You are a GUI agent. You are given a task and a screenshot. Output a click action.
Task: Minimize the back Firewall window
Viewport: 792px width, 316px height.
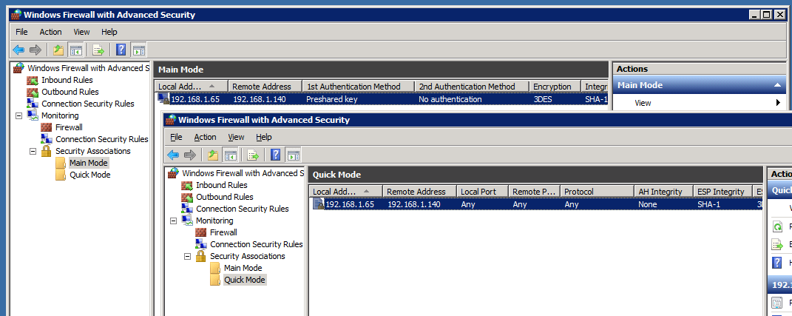(755, 15)
